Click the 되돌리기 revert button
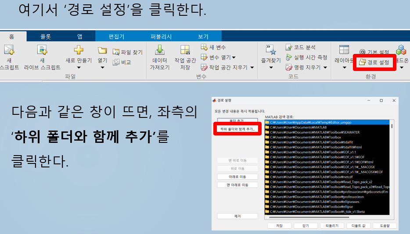This screenshot has width=410, height=234. coord(332,226)
